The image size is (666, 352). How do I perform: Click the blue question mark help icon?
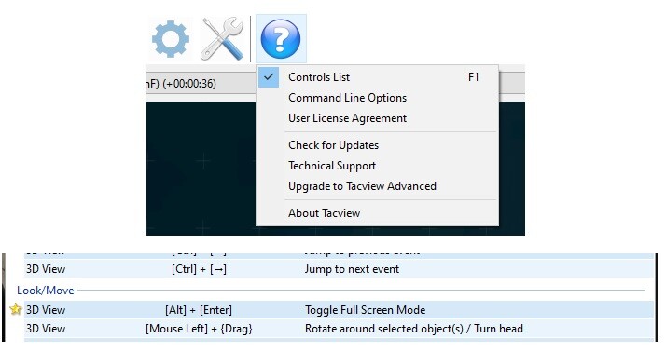[281, 38]
